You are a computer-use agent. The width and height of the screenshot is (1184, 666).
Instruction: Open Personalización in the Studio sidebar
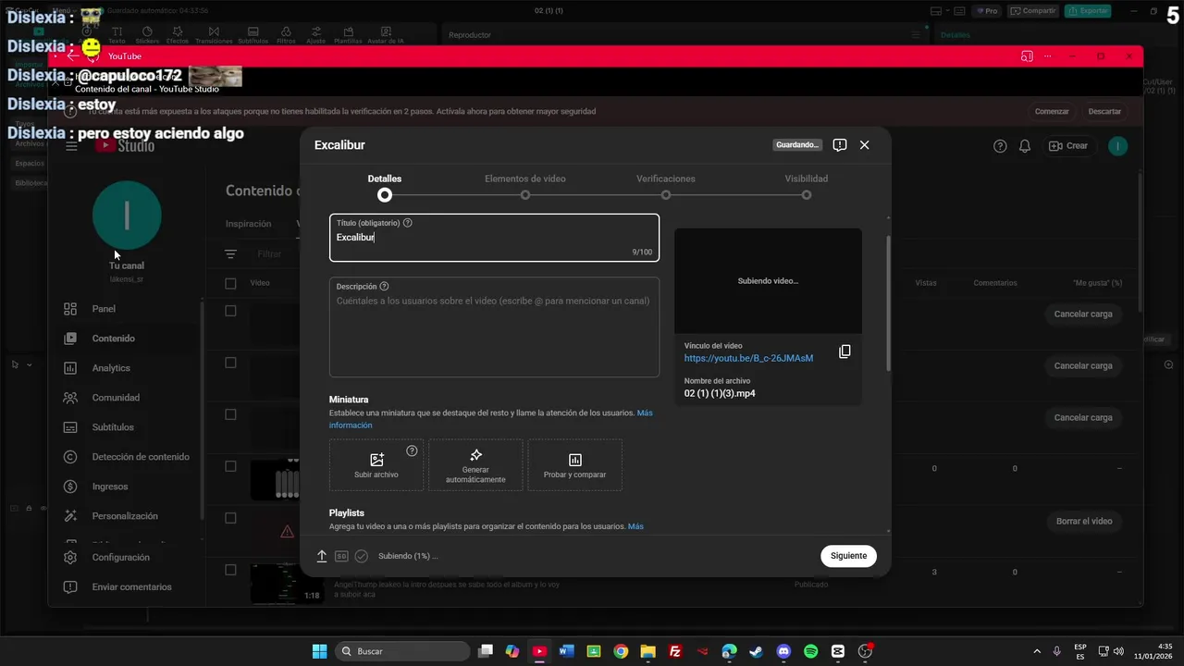(126, 516)
